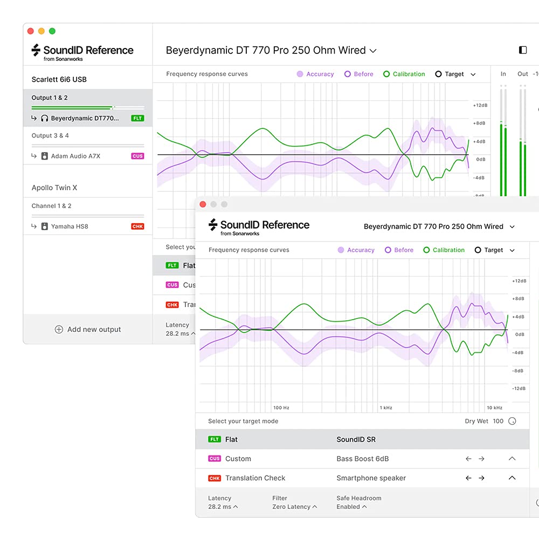Click left arrow in the Bass Boost 6dB row

pyautogui.click(x=468, y=459)
